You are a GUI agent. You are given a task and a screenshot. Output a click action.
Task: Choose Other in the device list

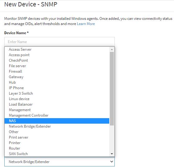click(57, 132)
